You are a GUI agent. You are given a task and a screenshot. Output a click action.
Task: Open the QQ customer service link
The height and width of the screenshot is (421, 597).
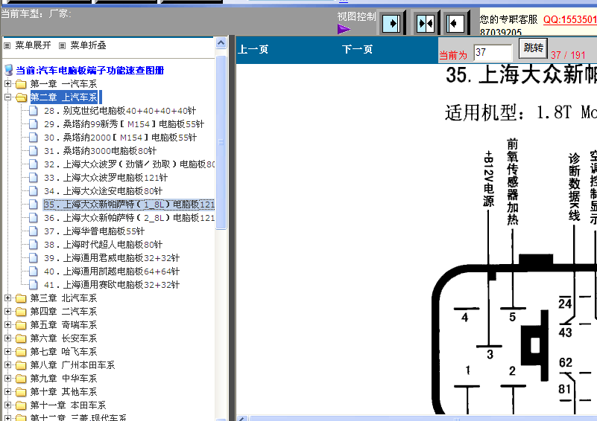click(570, 19)
